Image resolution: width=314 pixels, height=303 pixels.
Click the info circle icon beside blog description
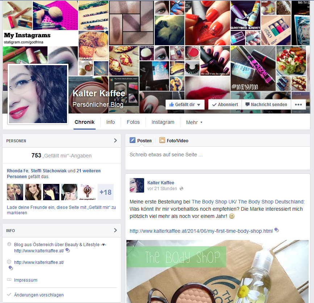pyautogui.click(x=9, y=244)
